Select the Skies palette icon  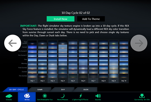[27, 96]
